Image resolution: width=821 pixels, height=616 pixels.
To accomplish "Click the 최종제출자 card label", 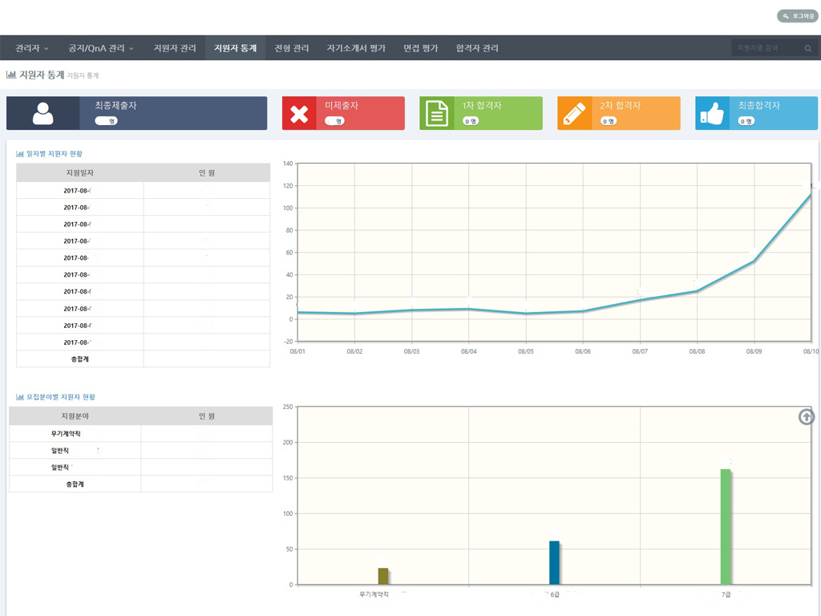I will click(x=115, y=105).
